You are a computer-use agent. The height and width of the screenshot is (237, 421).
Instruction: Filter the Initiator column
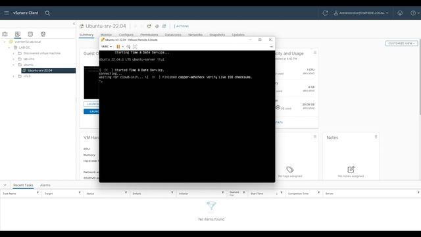222,193
